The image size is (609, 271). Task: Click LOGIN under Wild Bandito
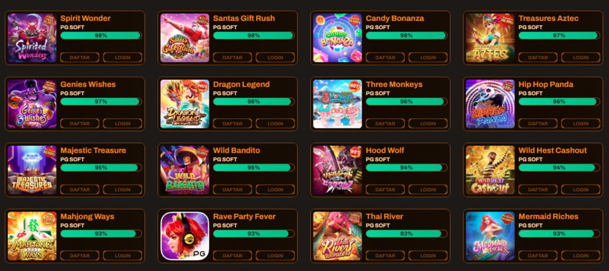275,190
